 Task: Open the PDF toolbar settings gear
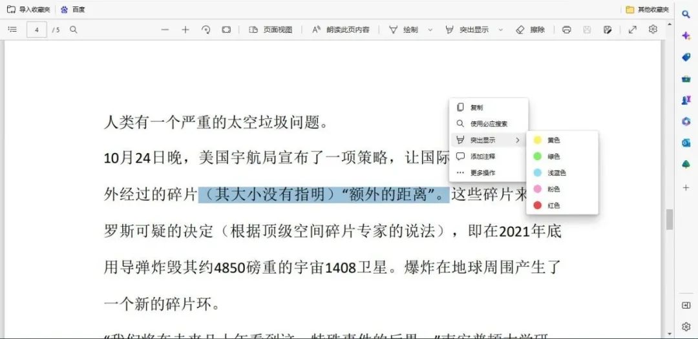point(653,29)
